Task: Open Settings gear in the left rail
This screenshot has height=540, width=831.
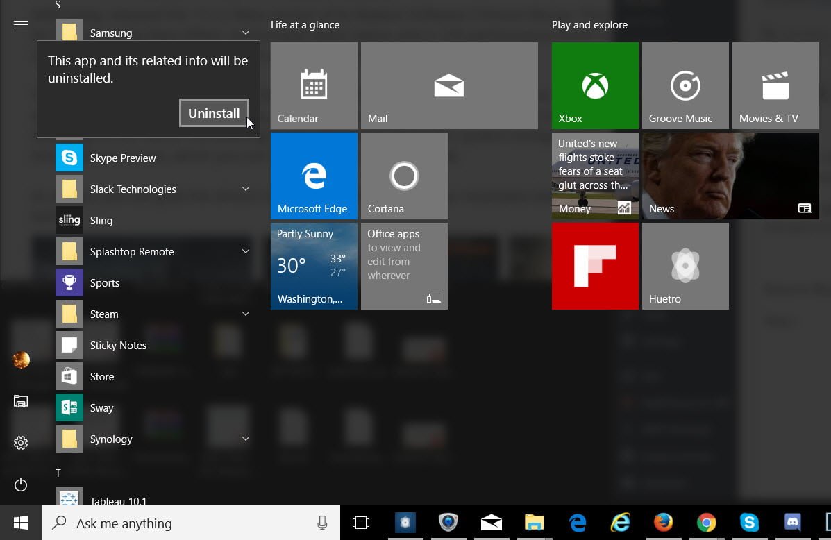Action: (x=21, y=443)
